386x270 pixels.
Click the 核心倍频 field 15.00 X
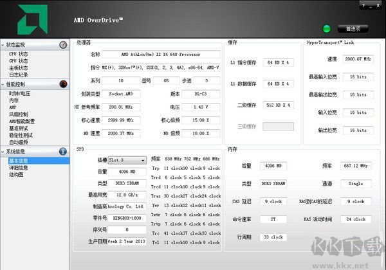[x=201, y=120]
